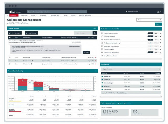Click the phone icon for Collection calls needed
Screen dimensions: 168x124
(x=102, y=36)
